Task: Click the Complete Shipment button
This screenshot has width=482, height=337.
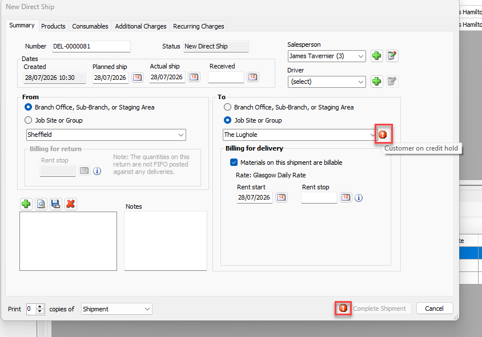Action: (x=379, y=308)
